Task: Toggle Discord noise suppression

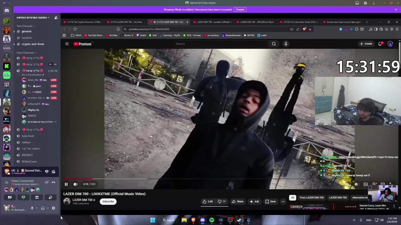Action: pyautogui.click(x=47, y=182)
